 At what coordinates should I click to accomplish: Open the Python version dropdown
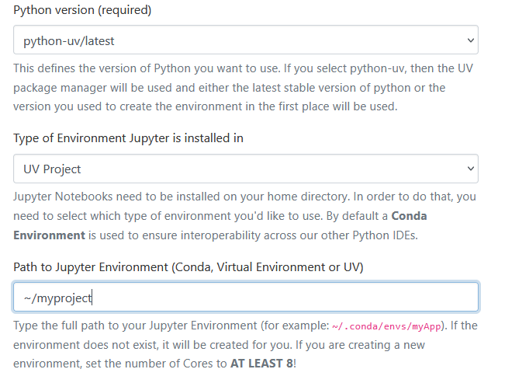[x=245, y=40]
